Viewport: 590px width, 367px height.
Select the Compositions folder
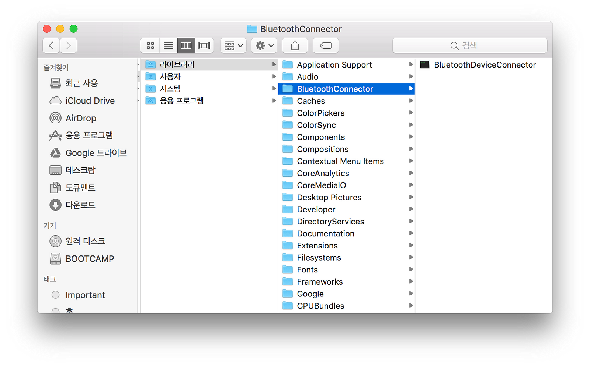point(347,149)
